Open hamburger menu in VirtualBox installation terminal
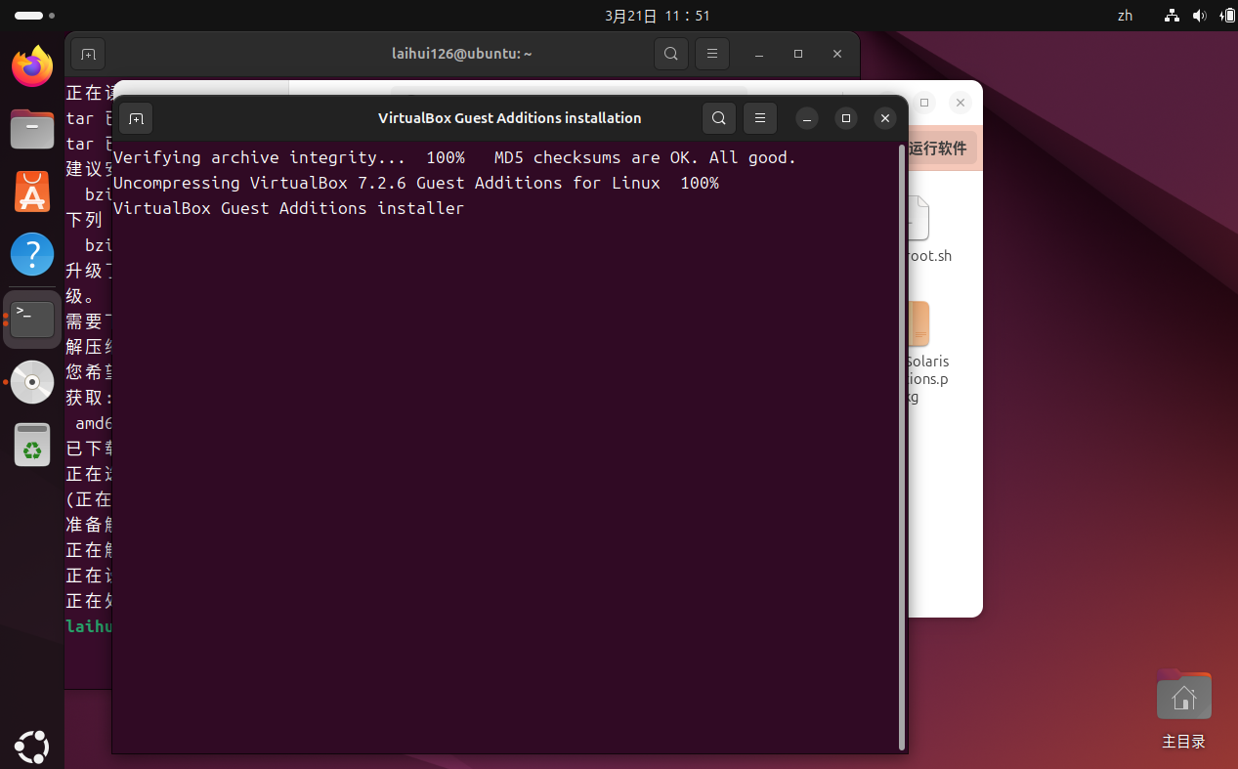The height and width of the screenshot is (769, 1238). pos(759,118)
